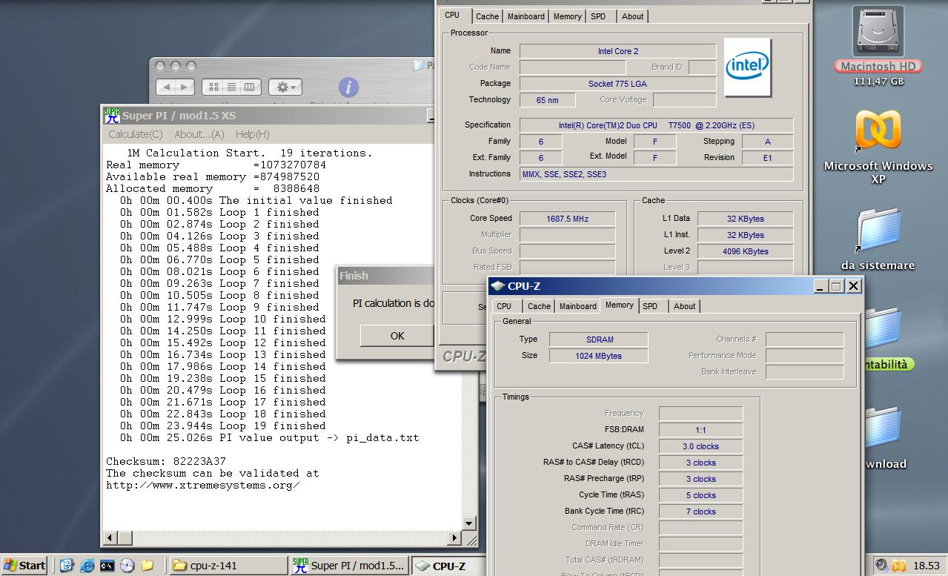948x576 pixels.
Task: Click the Package value Socket 775 LGA
Action: 617,84
